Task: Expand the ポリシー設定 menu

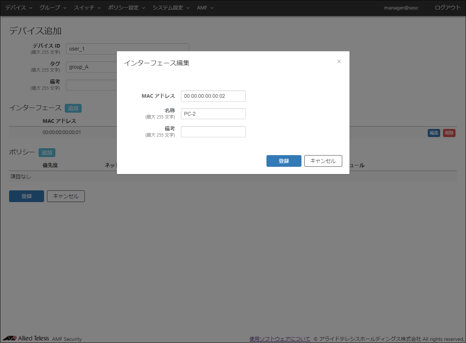Action: (x=126, y=8)
